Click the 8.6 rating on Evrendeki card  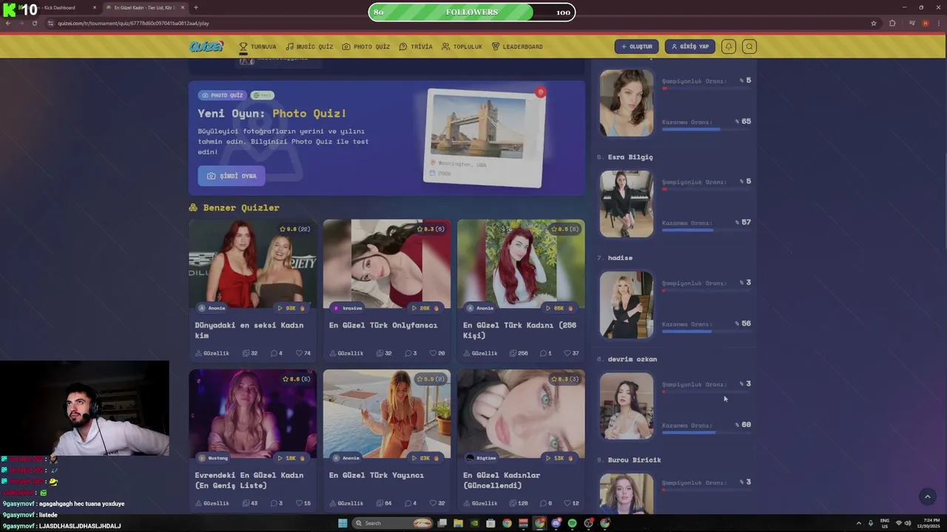point(297,379)
